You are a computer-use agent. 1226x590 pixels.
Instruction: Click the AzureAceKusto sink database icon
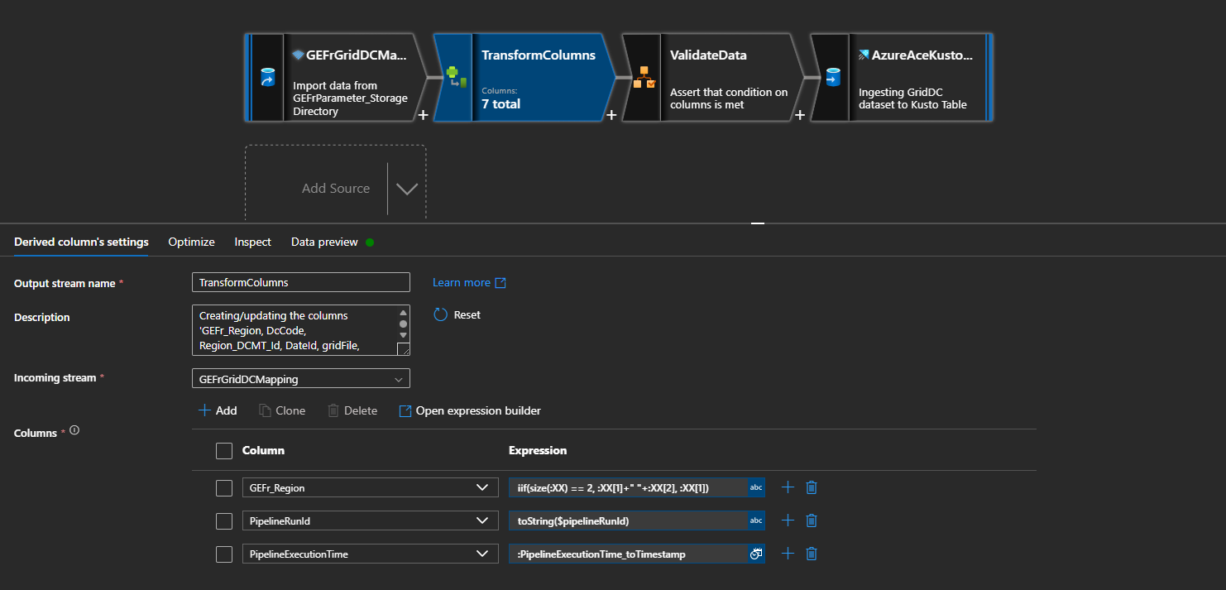[x=833, y=78]
